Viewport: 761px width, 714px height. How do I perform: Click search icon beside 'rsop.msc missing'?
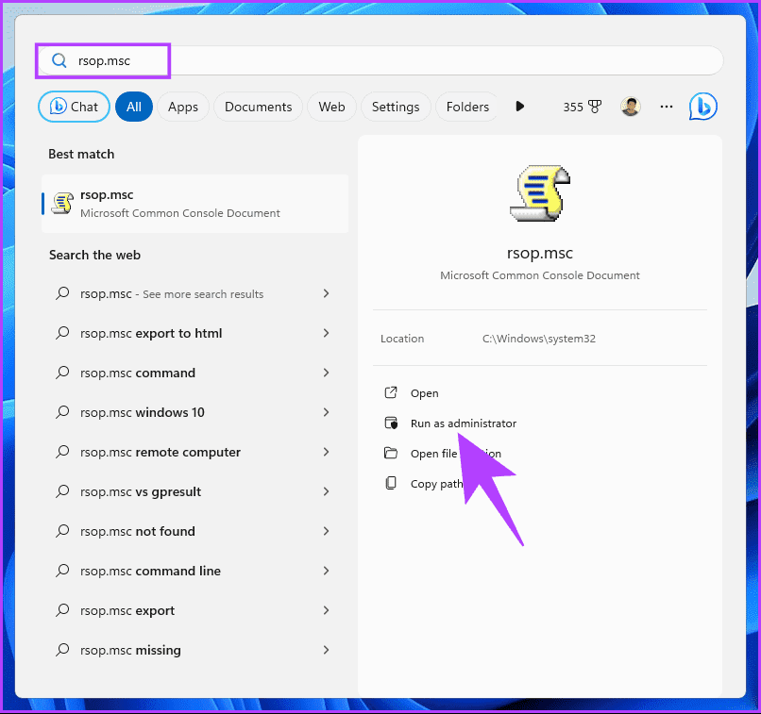[x=62, y=650]
